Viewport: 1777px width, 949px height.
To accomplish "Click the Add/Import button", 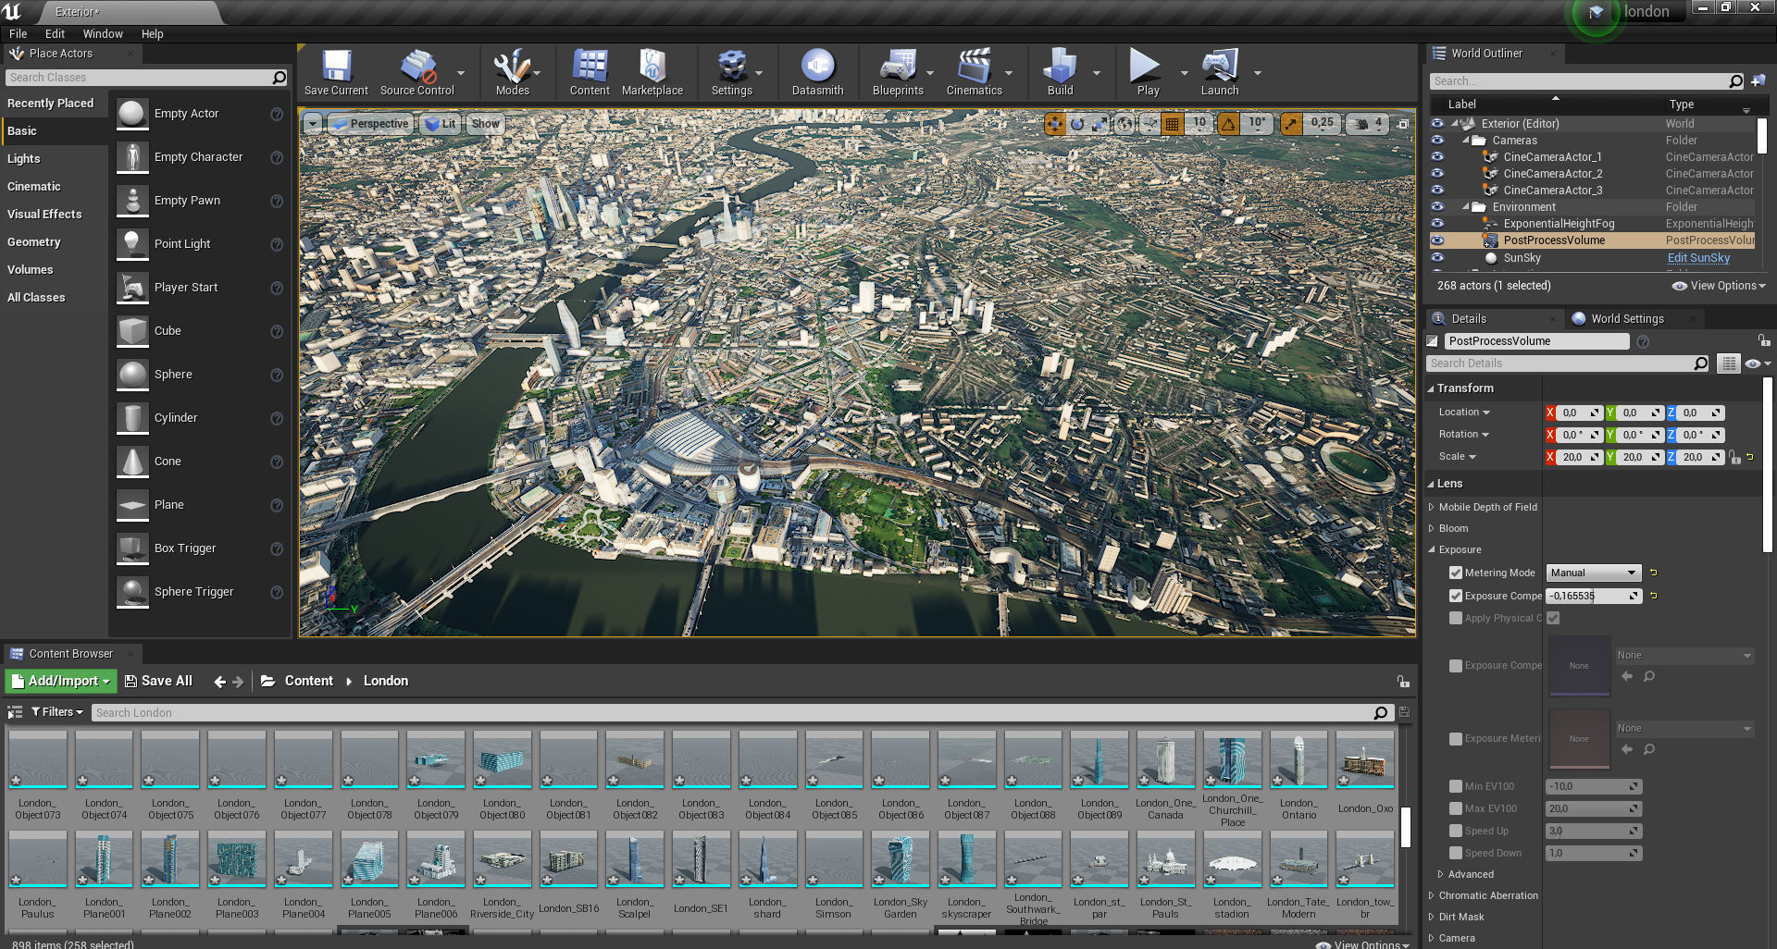I will tap(60, 681).
